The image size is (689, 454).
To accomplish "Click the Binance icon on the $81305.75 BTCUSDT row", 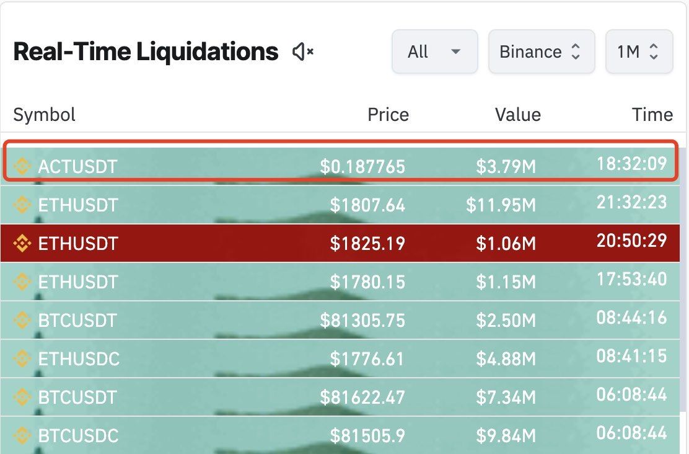I will (x=22, y=320).
